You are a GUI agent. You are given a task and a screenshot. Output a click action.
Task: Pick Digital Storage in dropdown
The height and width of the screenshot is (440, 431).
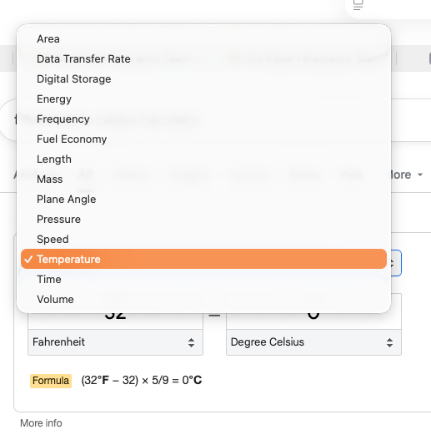203,79
